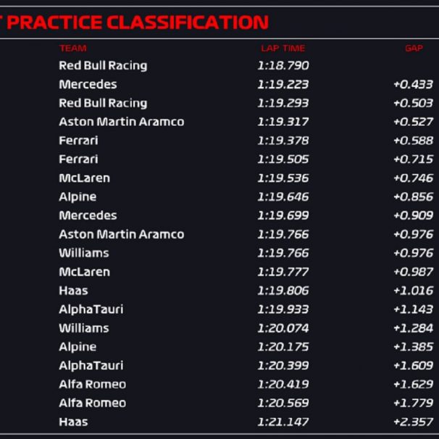Select the Ferrari lap time 1:19.378

click(x=283, y=141)
